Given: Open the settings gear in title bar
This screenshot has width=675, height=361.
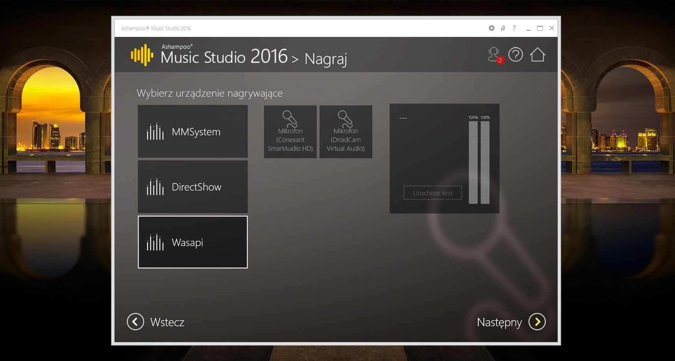Looking at the screenshot, I should [491, 28].
